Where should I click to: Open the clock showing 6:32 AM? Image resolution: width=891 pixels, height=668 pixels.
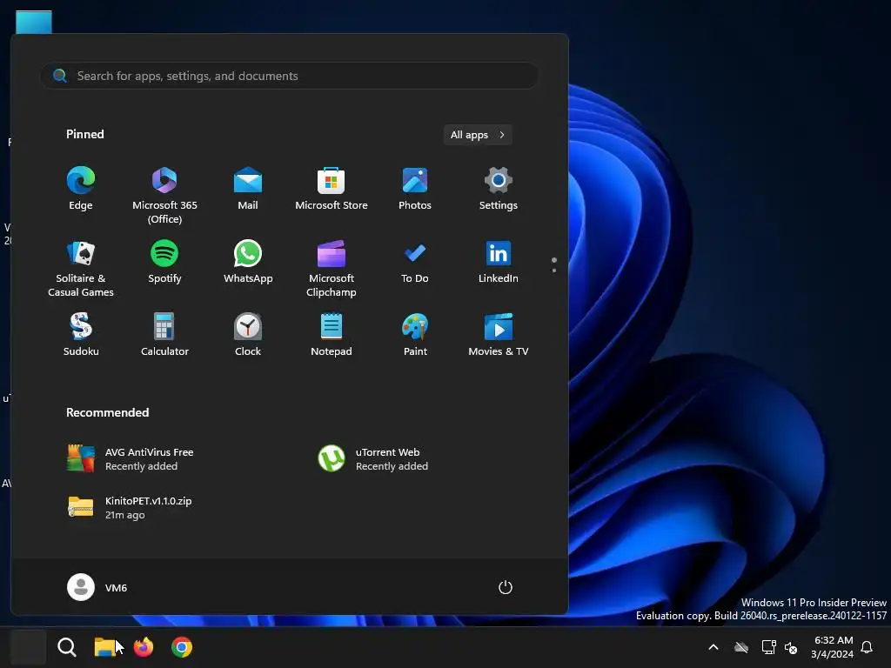pyautogui.click(x=832, y=647)
